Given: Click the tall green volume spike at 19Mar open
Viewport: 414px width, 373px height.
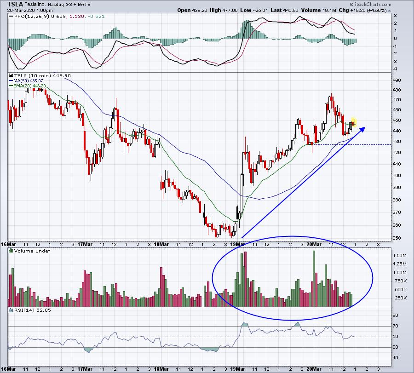Looking at the screenshot, I should coord(241,281).
